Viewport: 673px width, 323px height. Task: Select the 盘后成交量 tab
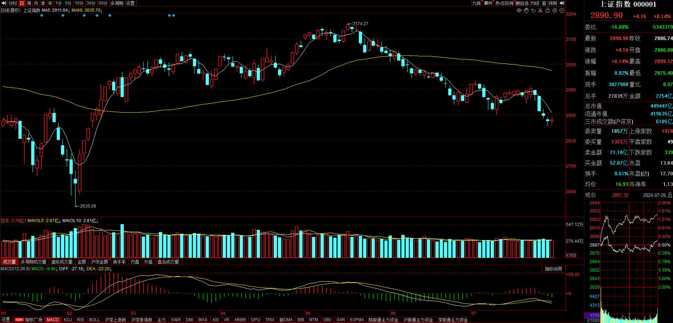[x=168, y=262]
